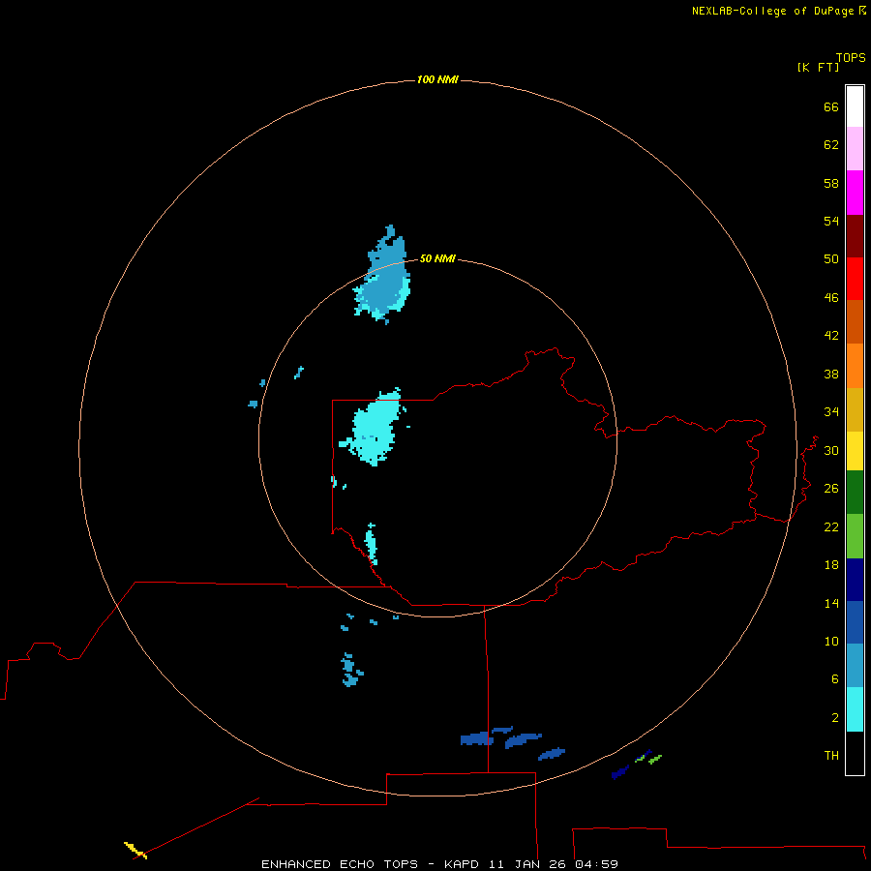Click the royal blue legend swatch

855,622
